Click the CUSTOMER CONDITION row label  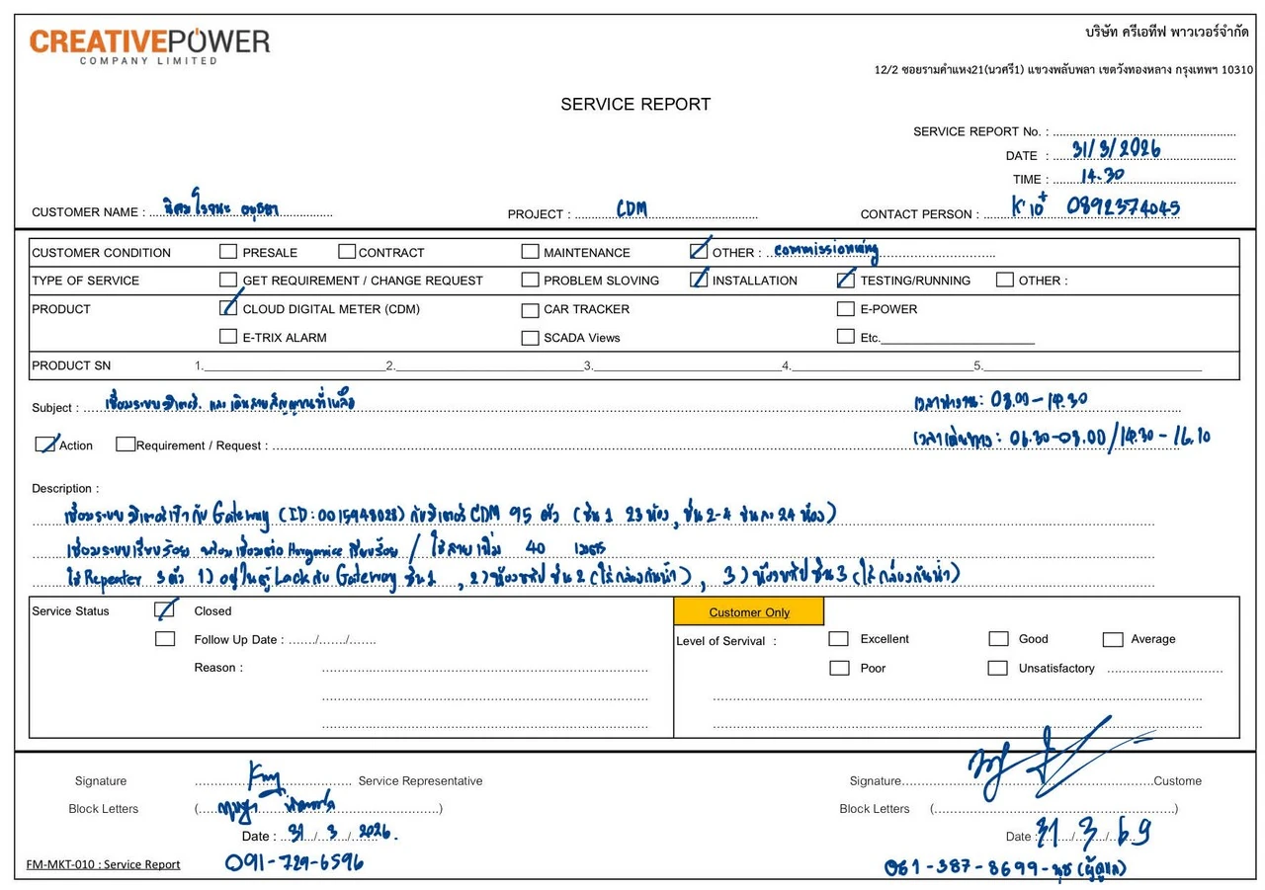point(101,253)
